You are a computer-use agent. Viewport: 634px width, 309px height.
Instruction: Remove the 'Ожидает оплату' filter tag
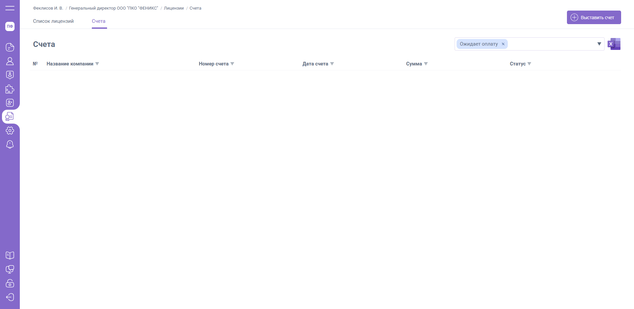(503, 44)
